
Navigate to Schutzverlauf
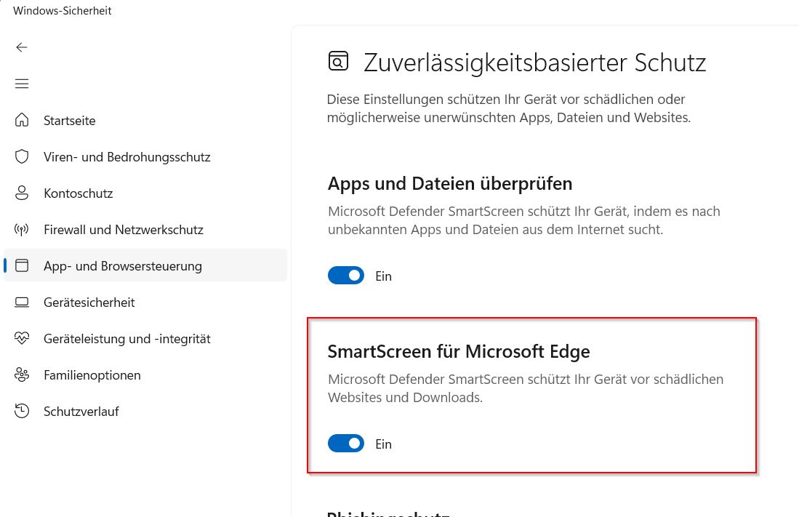[81, 412]
